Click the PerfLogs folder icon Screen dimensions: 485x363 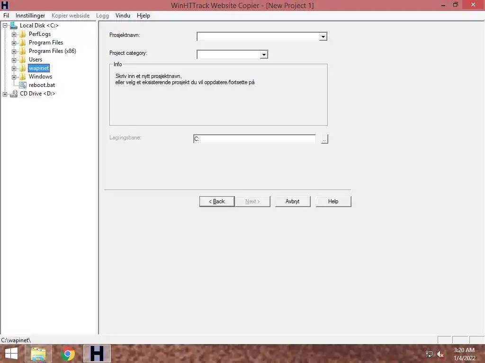point(23,34)
